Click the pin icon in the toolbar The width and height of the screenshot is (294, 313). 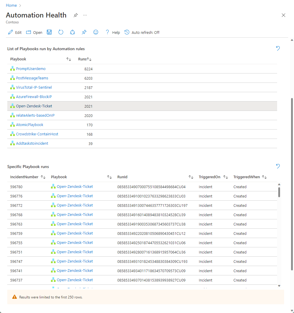(84, 32)
